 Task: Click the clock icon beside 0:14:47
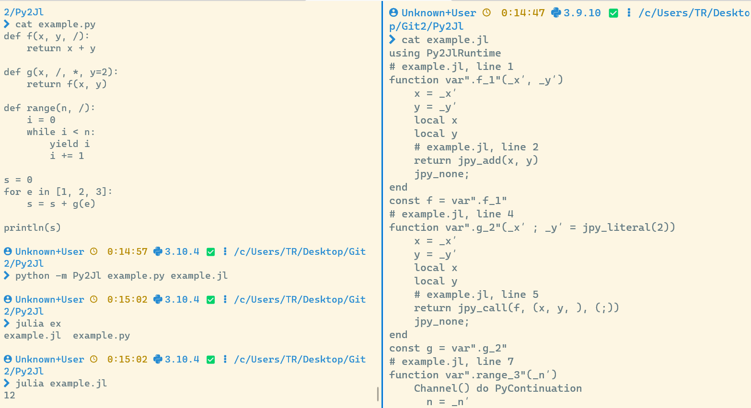tap(486, 13)
